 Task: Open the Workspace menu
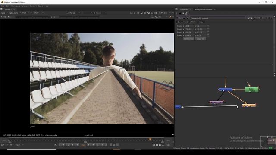pyautogui.click(x=16, y=6)
